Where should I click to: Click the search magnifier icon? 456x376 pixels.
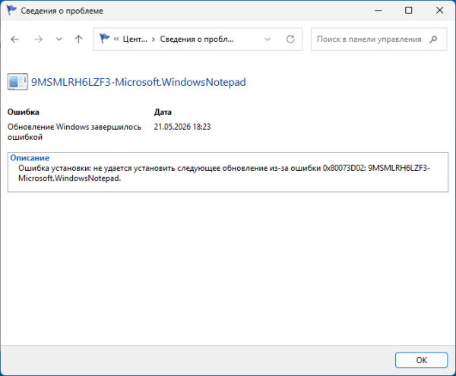click(433, 39)
